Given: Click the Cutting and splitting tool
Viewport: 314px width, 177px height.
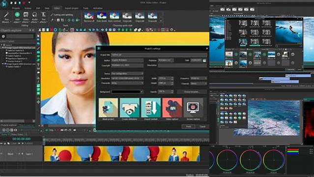Looking at the screenshot, I should click(x=62, y=15).
